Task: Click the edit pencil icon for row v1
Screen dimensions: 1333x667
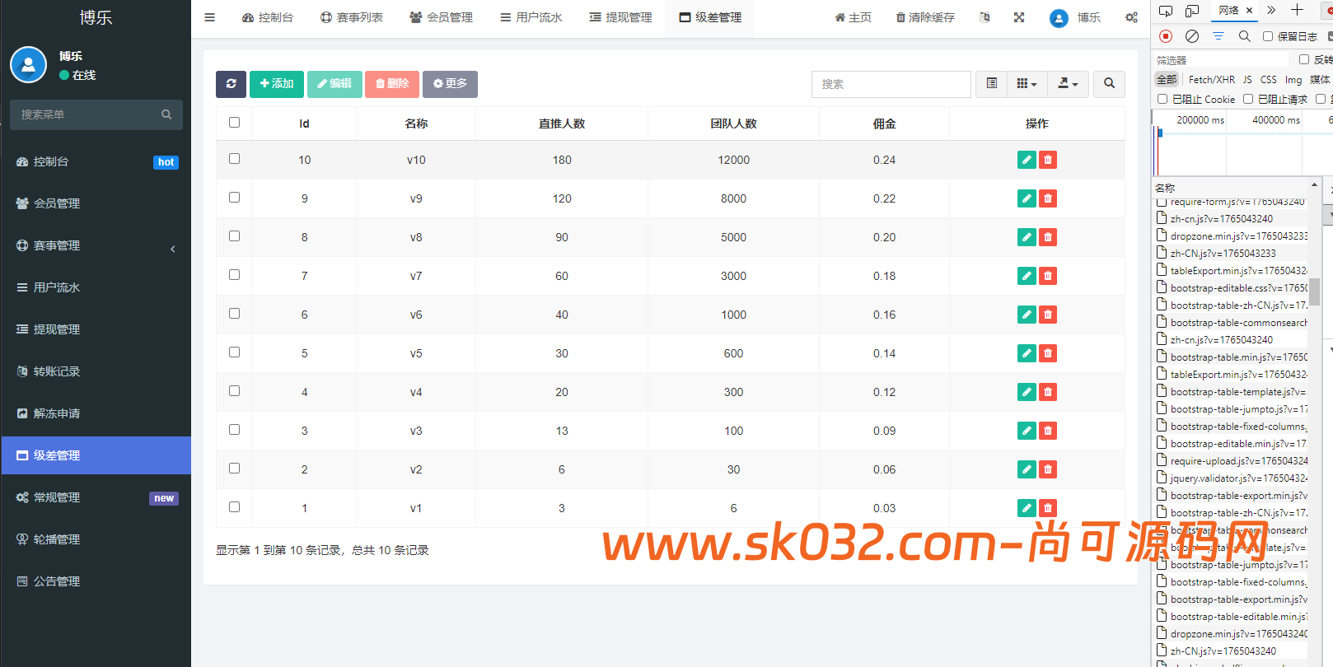Action: coord(1027,508)
